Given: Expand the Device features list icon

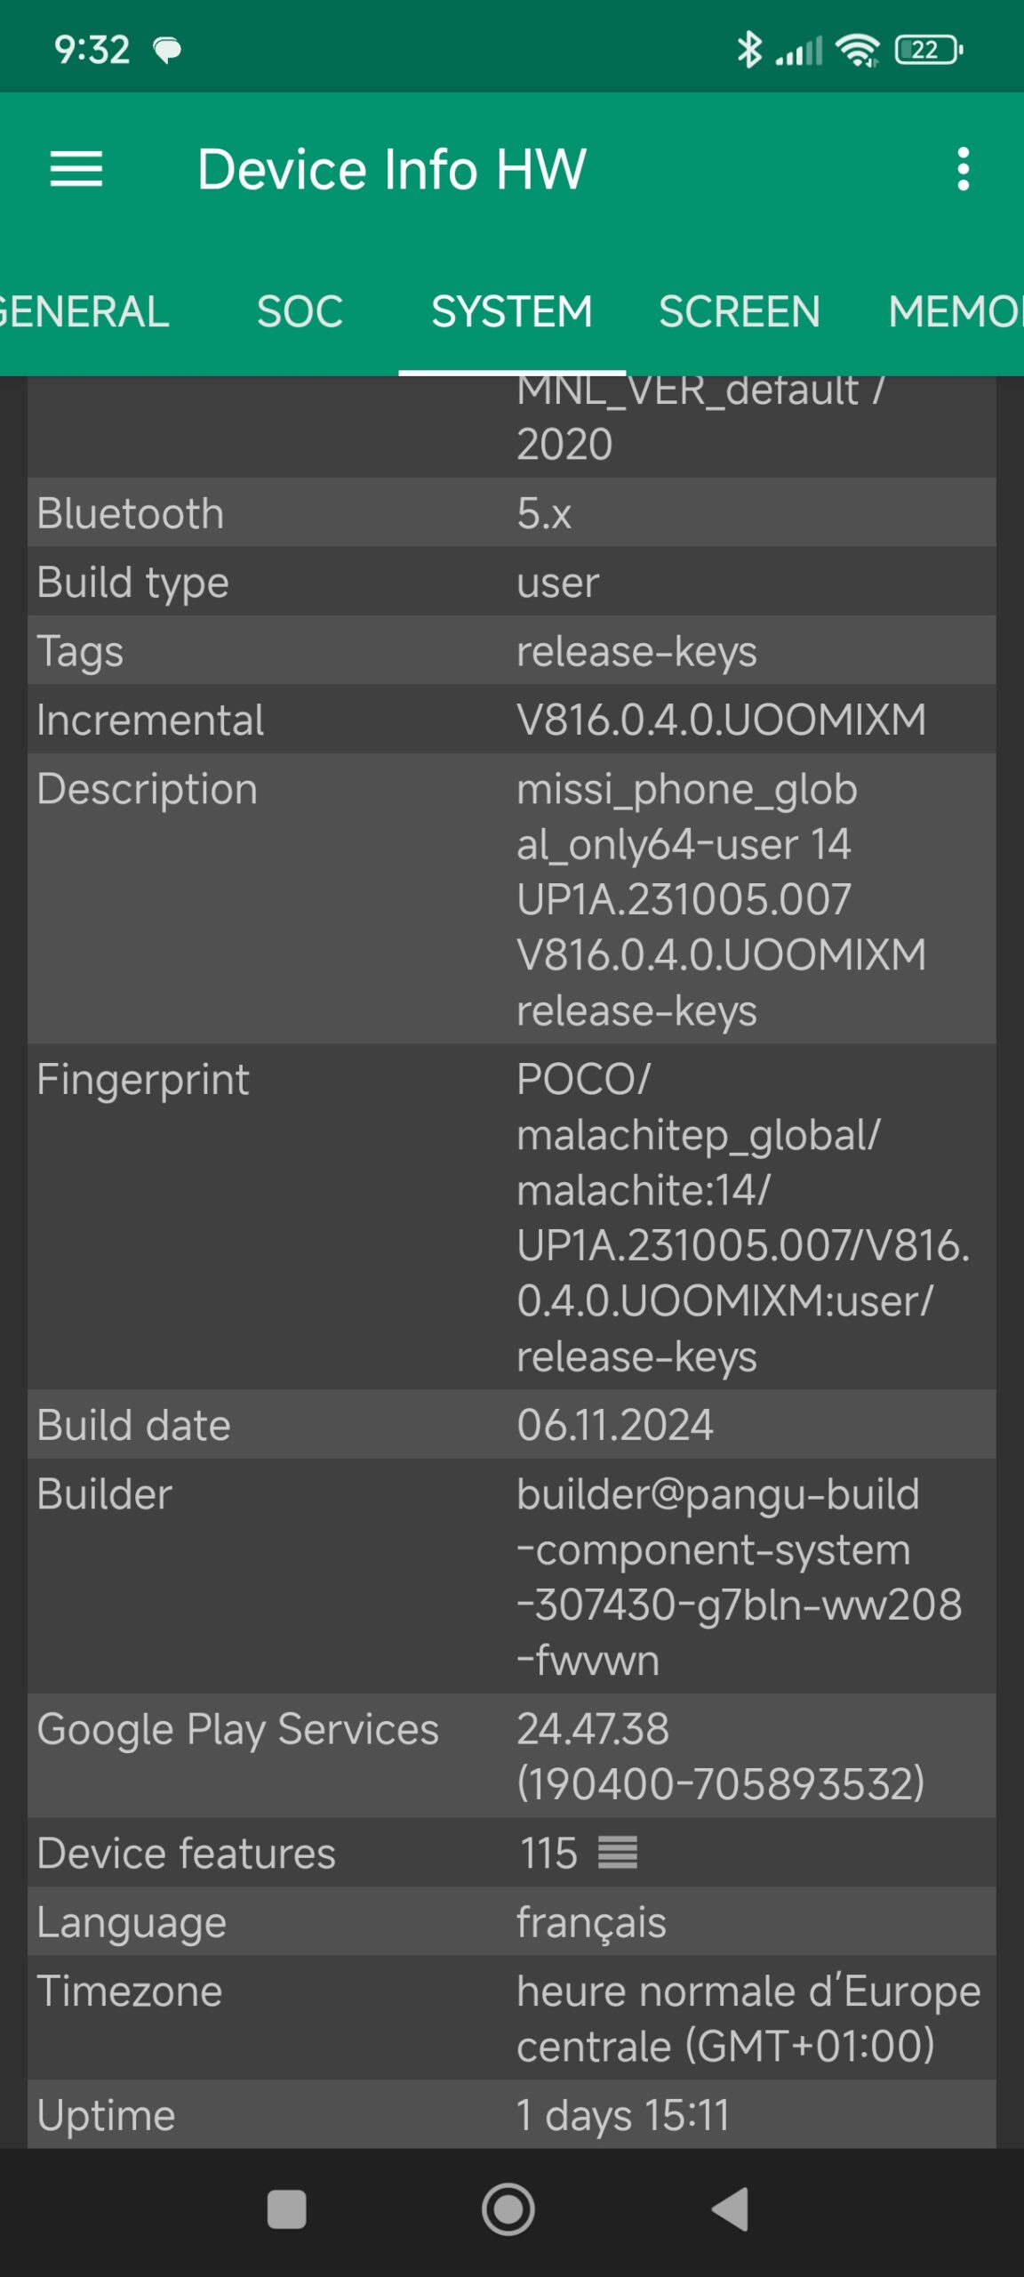Looking at the screenshot, I should click(x=618, y=1853).
